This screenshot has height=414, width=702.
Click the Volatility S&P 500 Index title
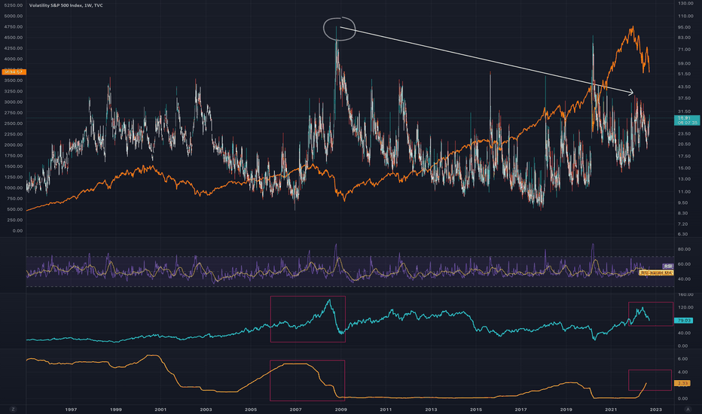coord(66,5)
